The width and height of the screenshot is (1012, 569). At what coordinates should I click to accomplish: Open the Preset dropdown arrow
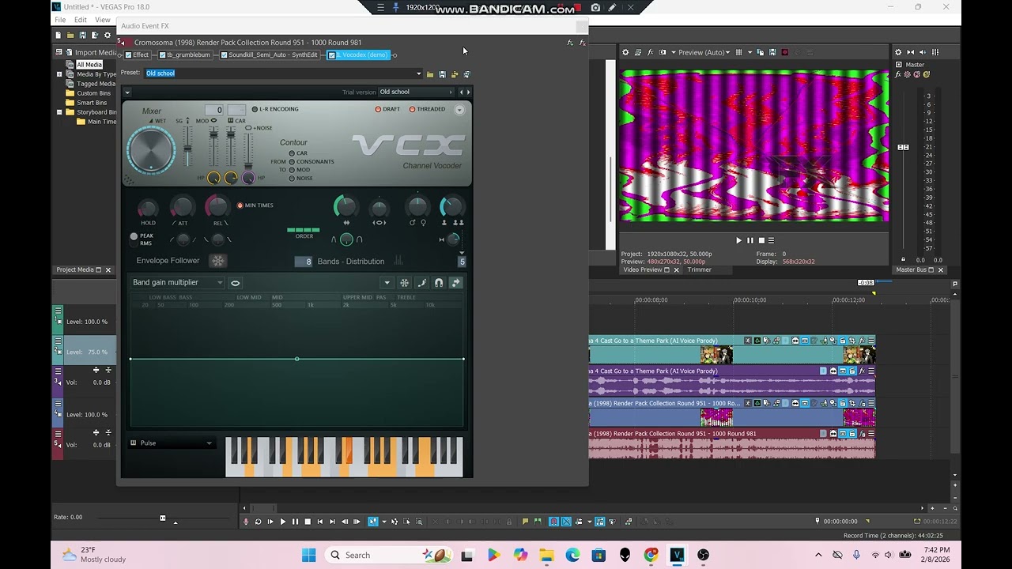[418, 73]
